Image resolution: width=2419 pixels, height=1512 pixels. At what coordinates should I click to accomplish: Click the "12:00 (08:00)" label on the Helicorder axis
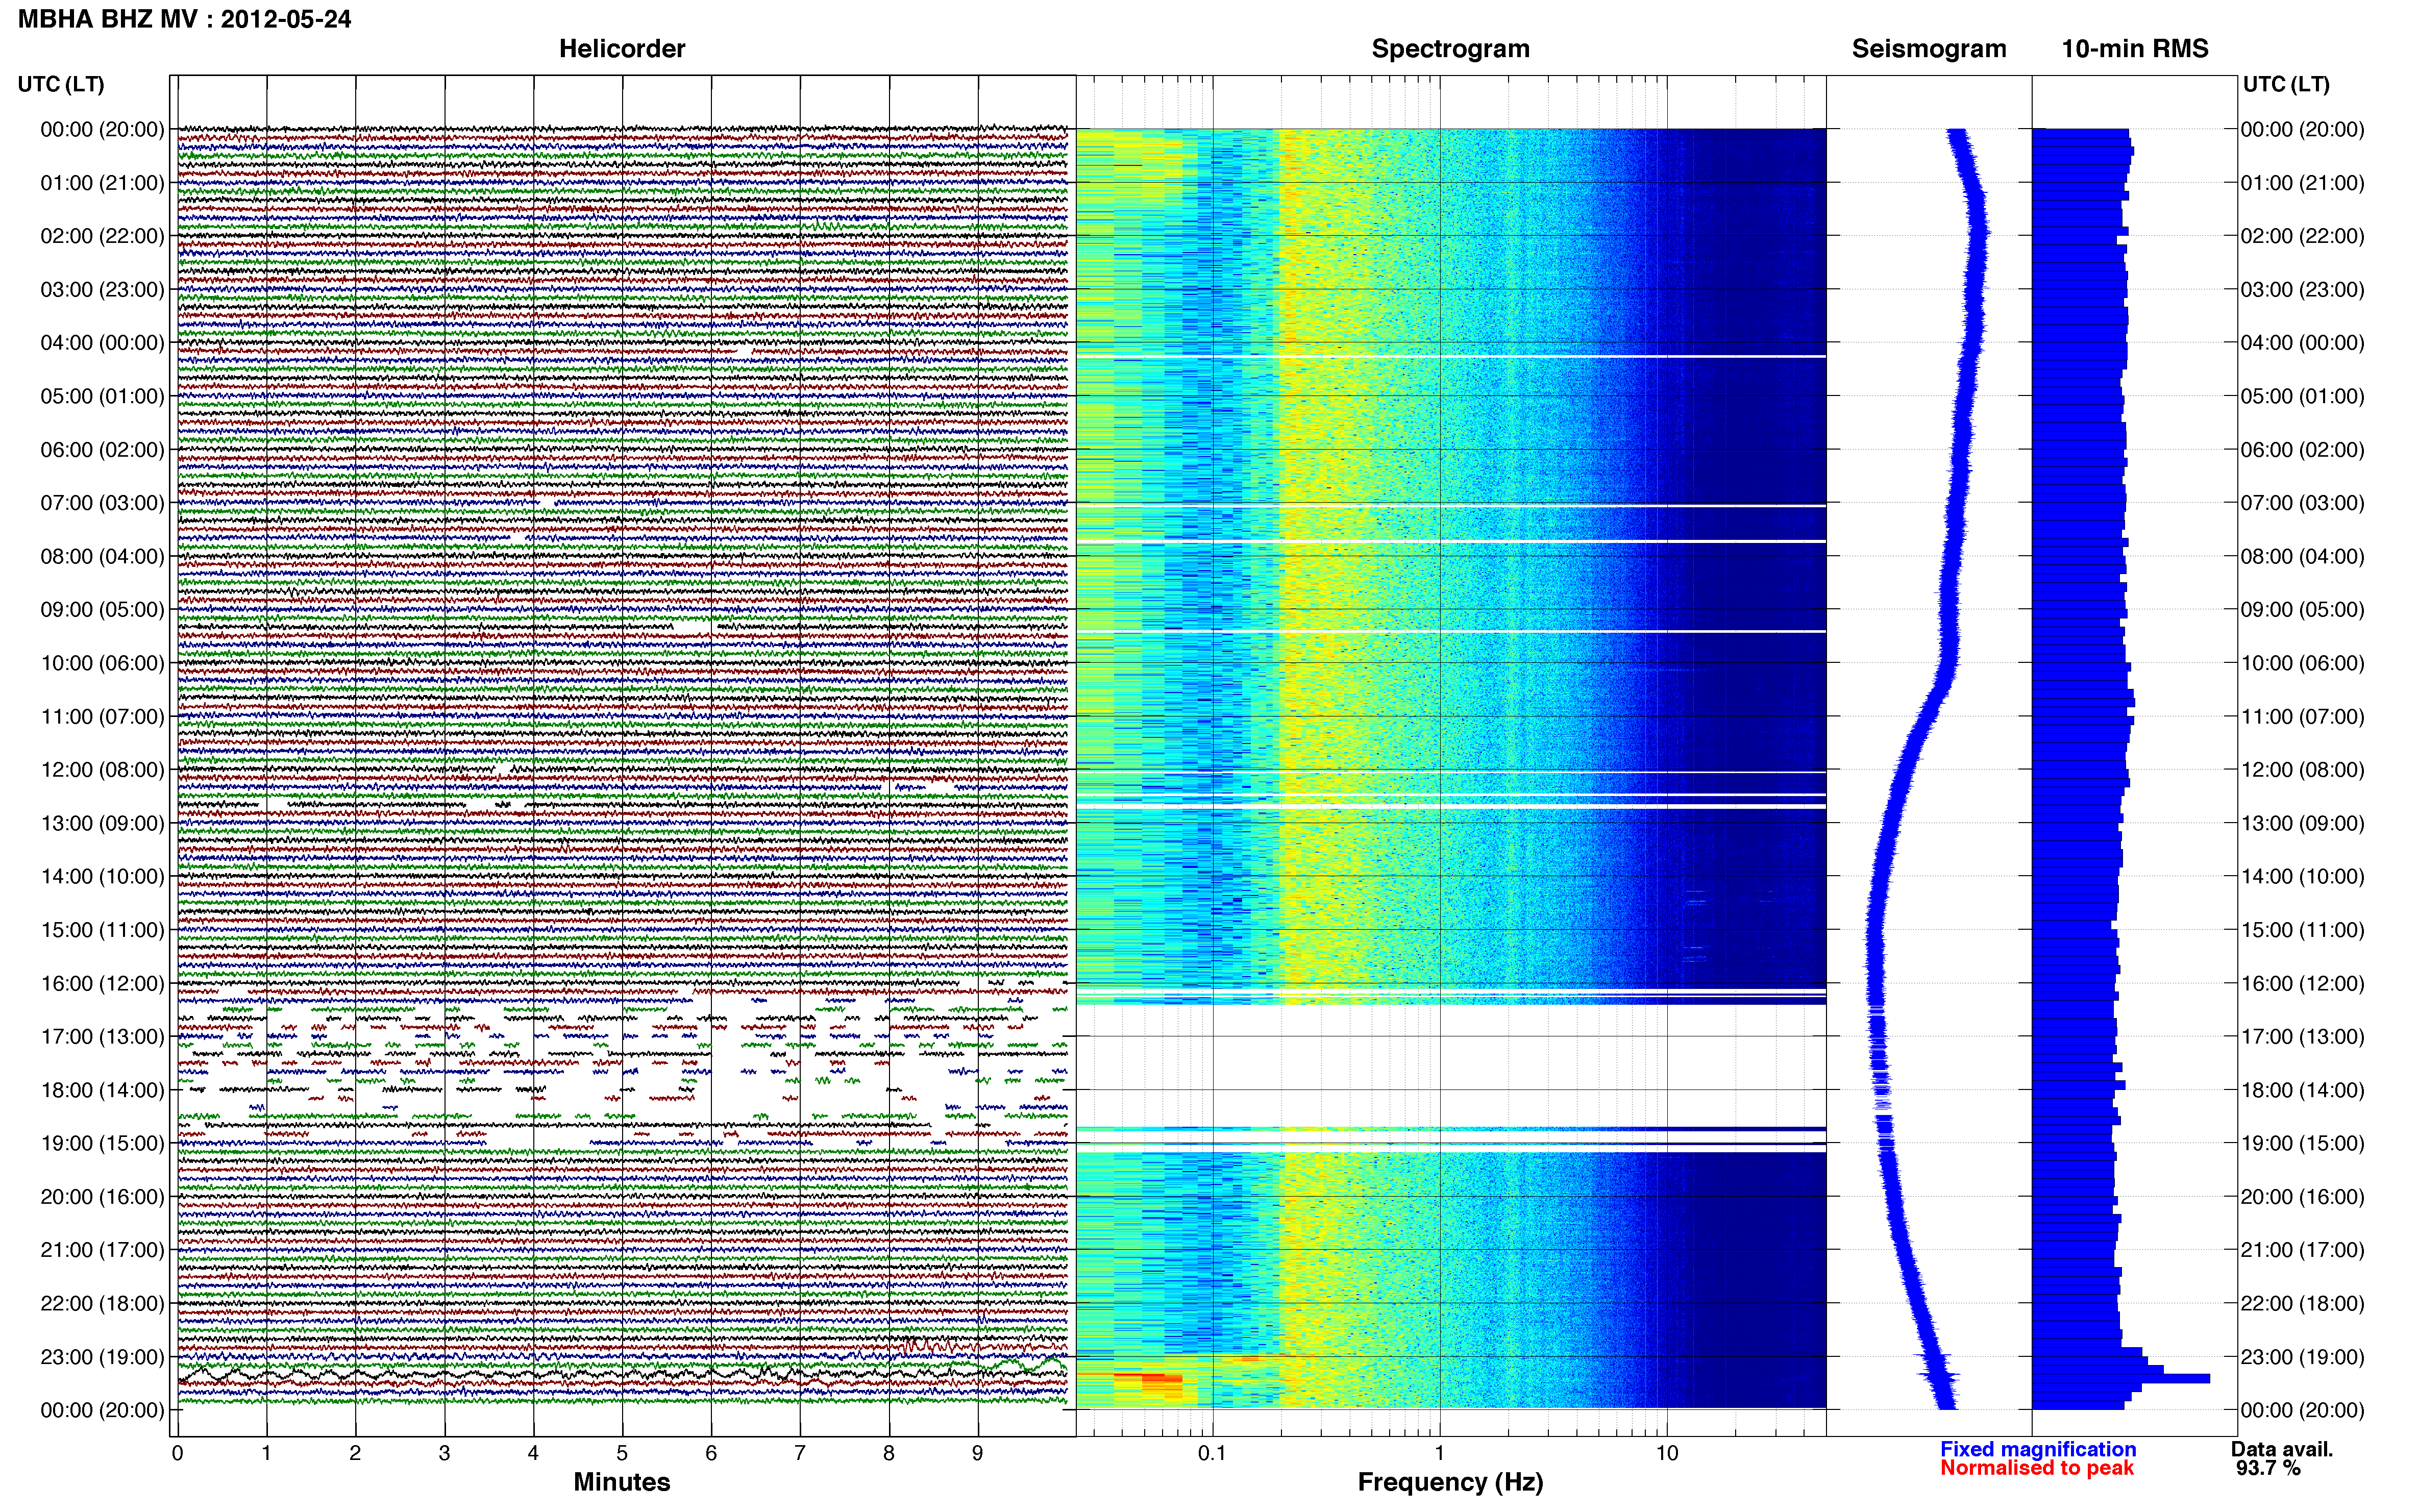[102, 770]
